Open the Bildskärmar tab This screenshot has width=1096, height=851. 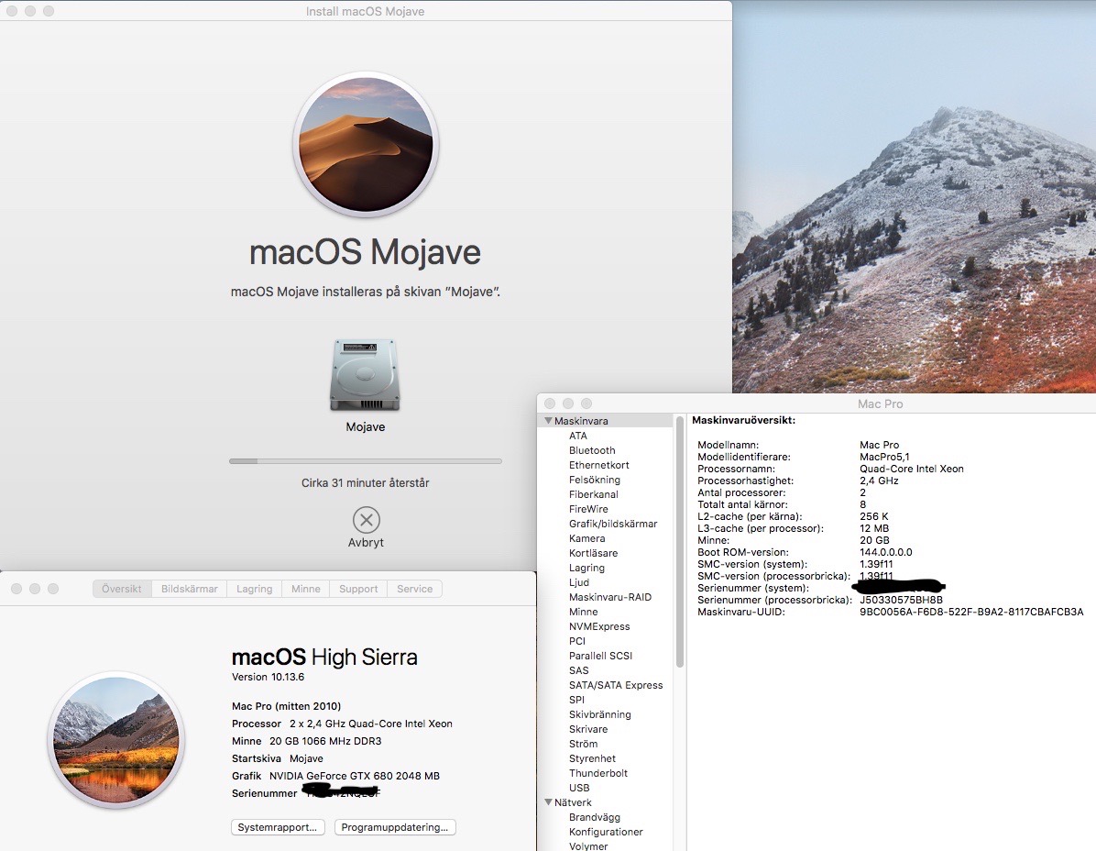coord(190,589)
